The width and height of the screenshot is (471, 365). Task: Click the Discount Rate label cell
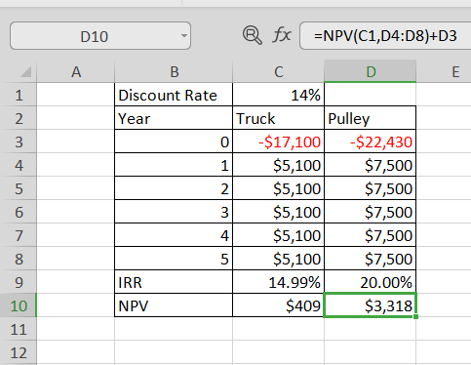(174, 95)
